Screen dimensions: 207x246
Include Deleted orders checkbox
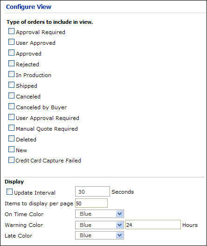tap(11, 139)
